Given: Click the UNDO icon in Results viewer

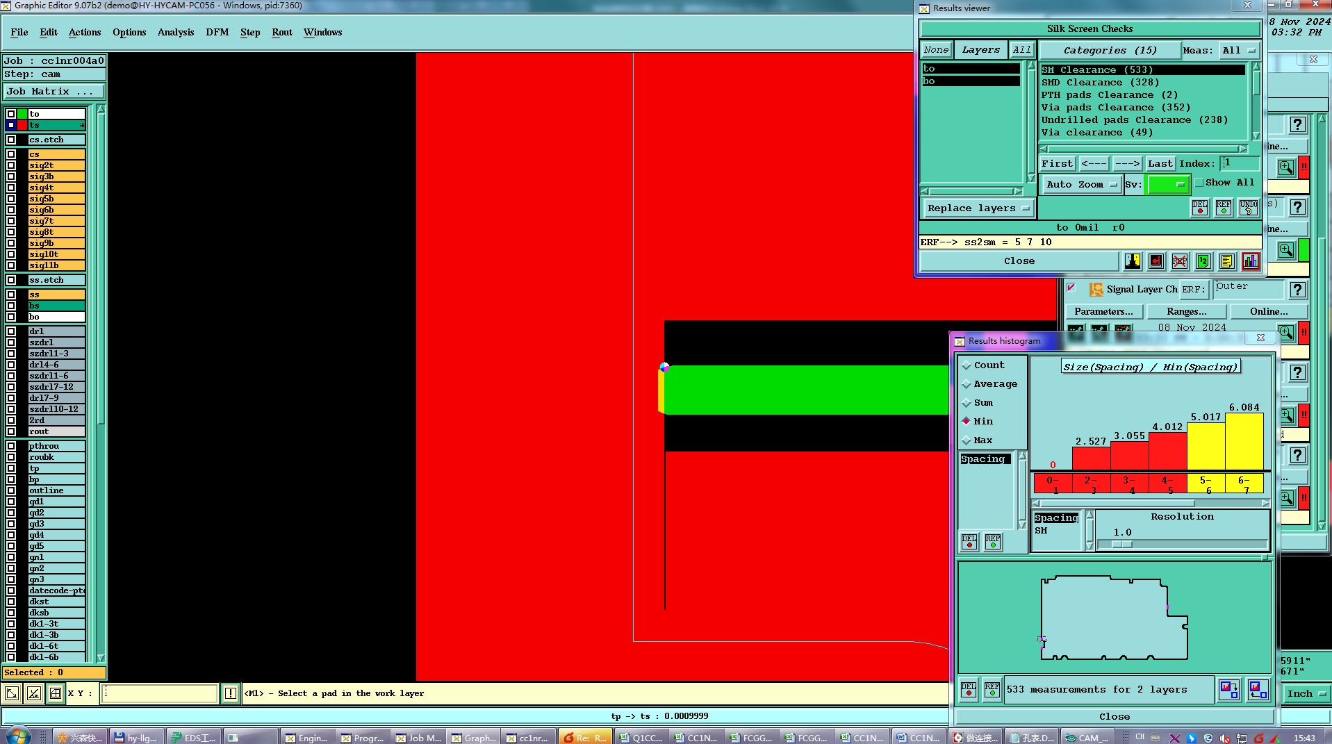Looking at the screenshot, I should coord(1249,208).
